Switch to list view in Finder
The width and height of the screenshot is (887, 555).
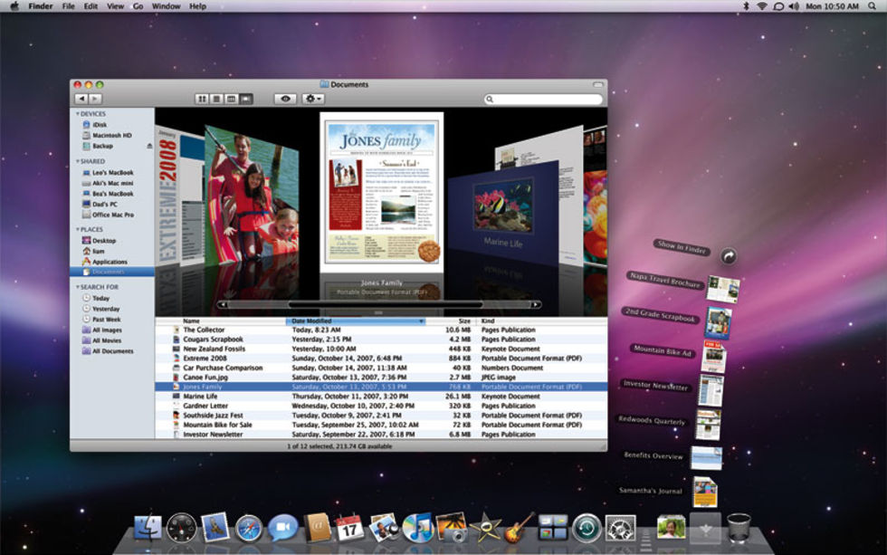click(216, 99)
